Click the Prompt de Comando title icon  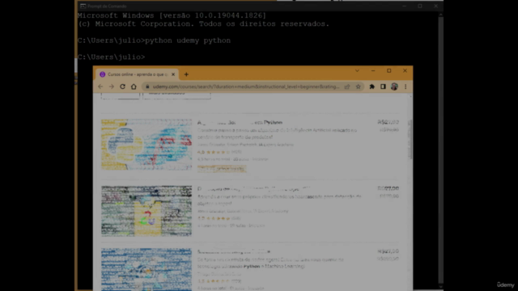(83, 6)
